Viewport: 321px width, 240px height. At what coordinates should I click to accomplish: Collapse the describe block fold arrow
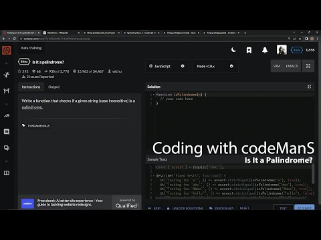click(x=154, y=175)
